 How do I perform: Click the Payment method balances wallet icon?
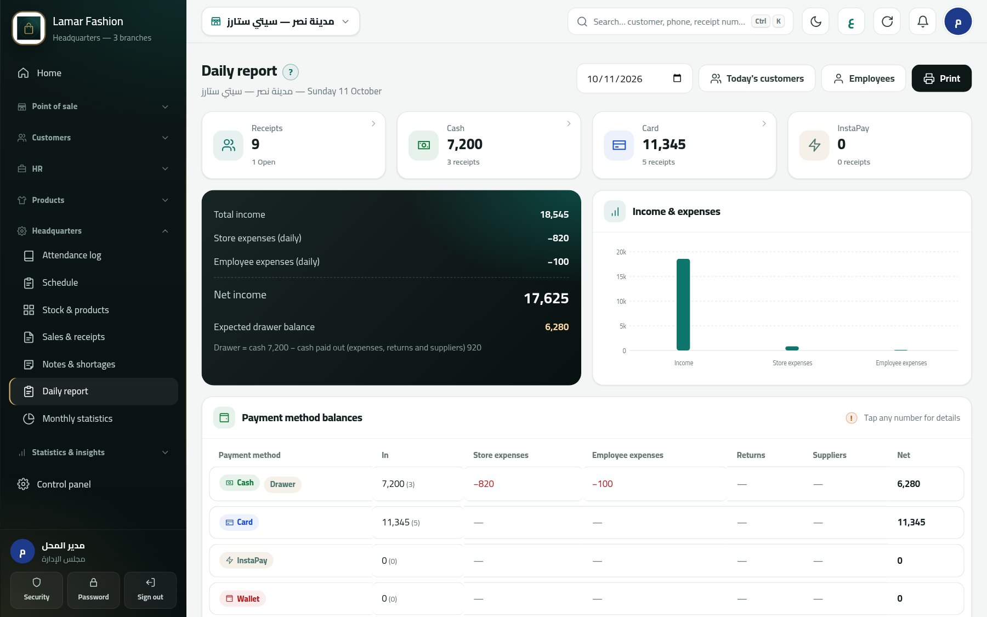224,418
